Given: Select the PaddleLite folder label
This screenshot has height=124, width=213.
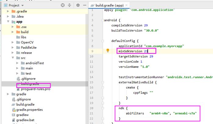Looking at the screenshot, I should pos(29,47).
